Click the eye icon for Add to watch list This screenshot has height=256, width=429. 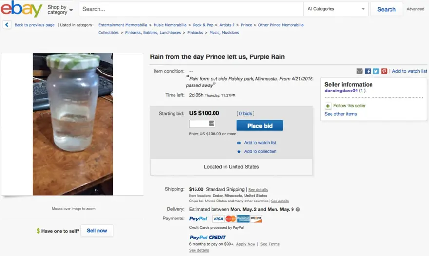point(239,143)
